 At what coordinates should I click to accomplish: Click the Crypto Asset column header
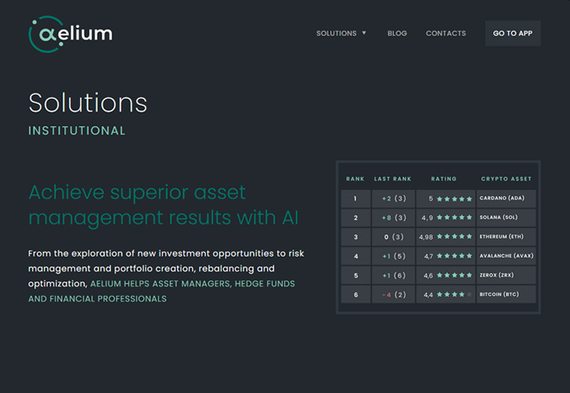tap(506, 179)
